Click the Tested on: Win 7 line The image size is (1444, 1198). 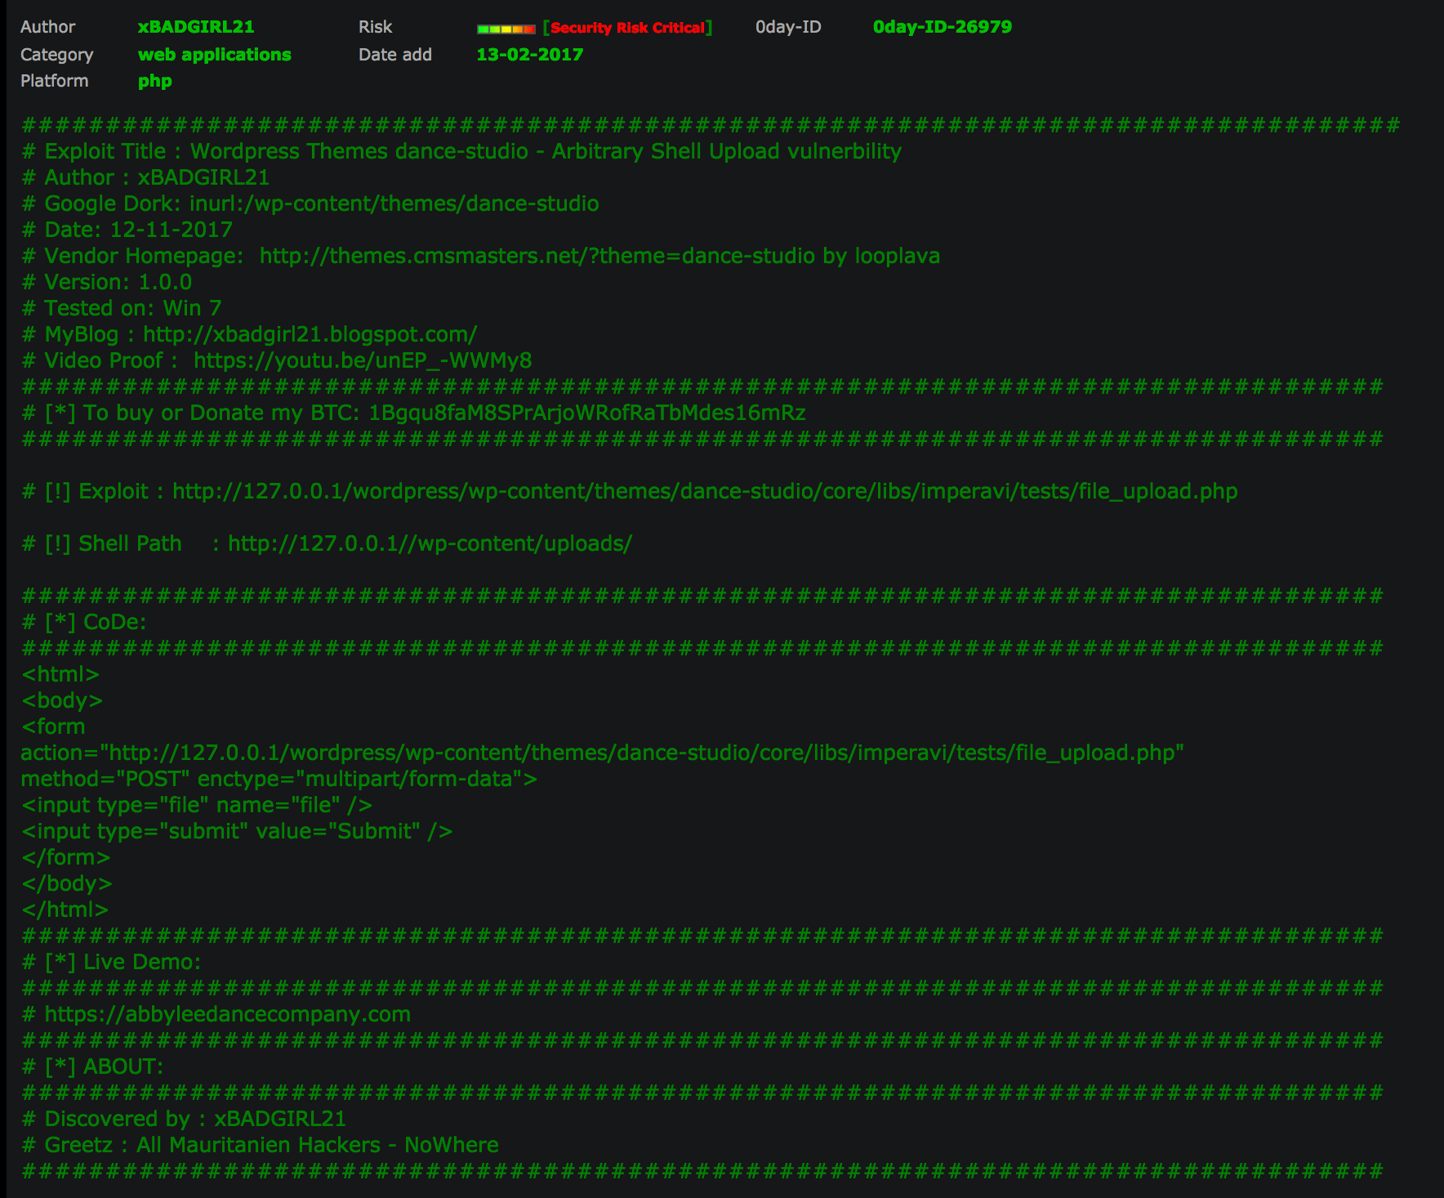[121, 308]
